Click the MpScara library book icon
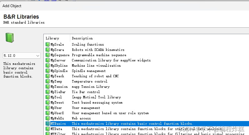Viewport: 249px width, 135px height. (x=47, y=50)
